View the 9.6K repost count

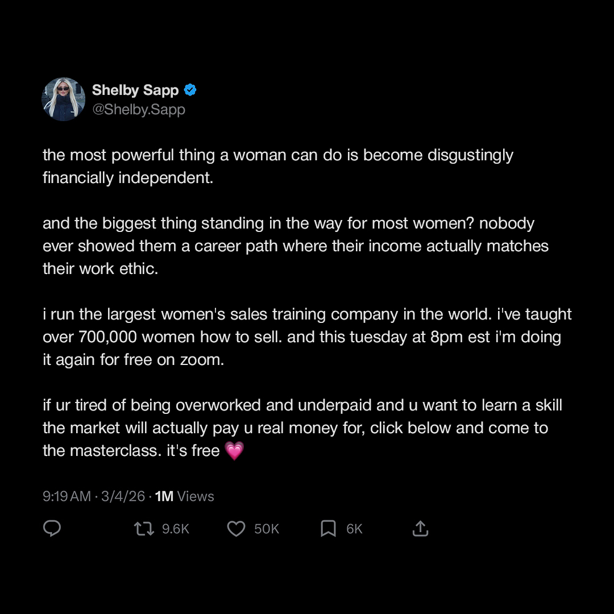click(176, 529)
